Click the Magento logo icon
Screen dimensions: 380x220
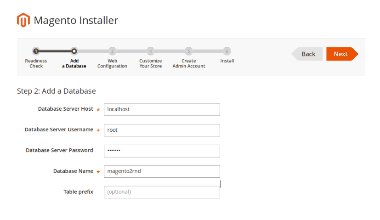coord(23,20)
